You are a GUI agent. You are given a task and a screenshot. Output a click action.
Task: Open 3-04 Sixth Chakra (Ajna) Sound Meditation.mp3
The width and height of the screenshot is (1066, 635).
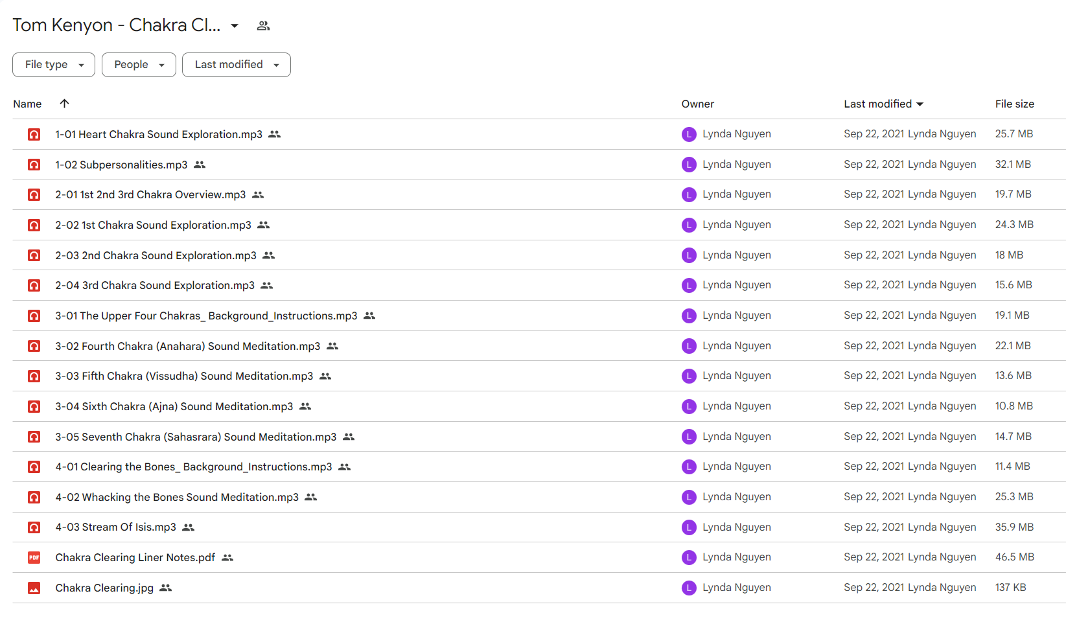click(174, 406)
